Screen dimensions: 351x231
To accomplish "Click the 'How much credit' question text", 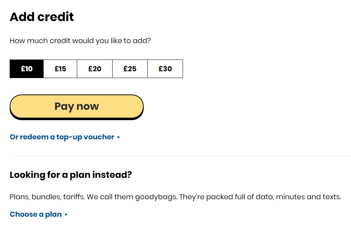I will coord(80,41).
